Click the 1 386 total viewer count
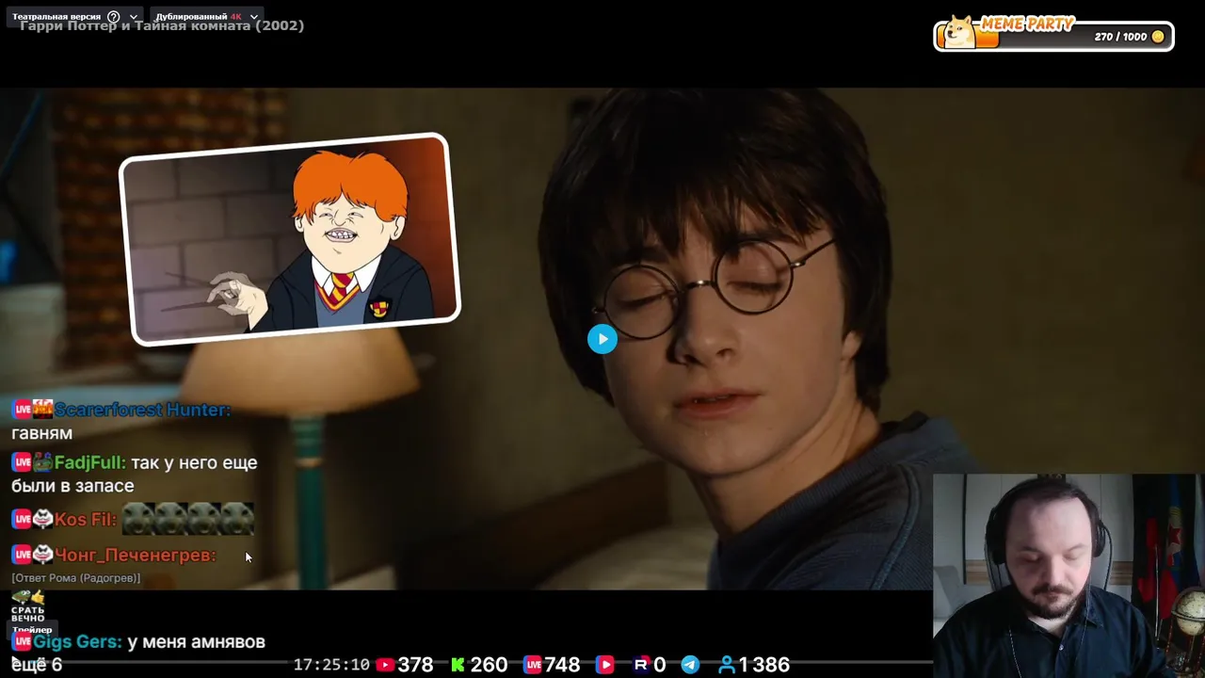Image resolution: width=1205 pixels, height=678 pixels. click(764, 665)
